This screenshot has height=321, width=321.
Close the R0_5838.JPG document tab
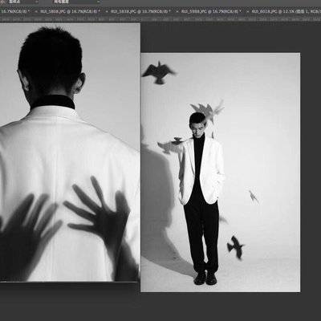pyautogui.click(x=107, y=11)
